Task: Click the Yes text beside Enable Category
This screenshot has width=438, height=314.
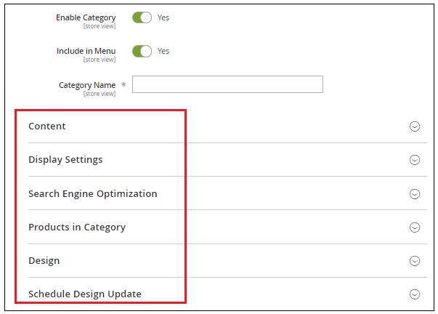Action: [163, 17]
